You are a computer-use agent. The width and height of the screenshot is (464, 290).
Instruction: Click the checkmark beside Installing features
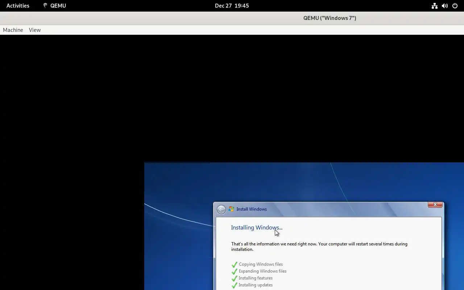(x=235, y=278)
